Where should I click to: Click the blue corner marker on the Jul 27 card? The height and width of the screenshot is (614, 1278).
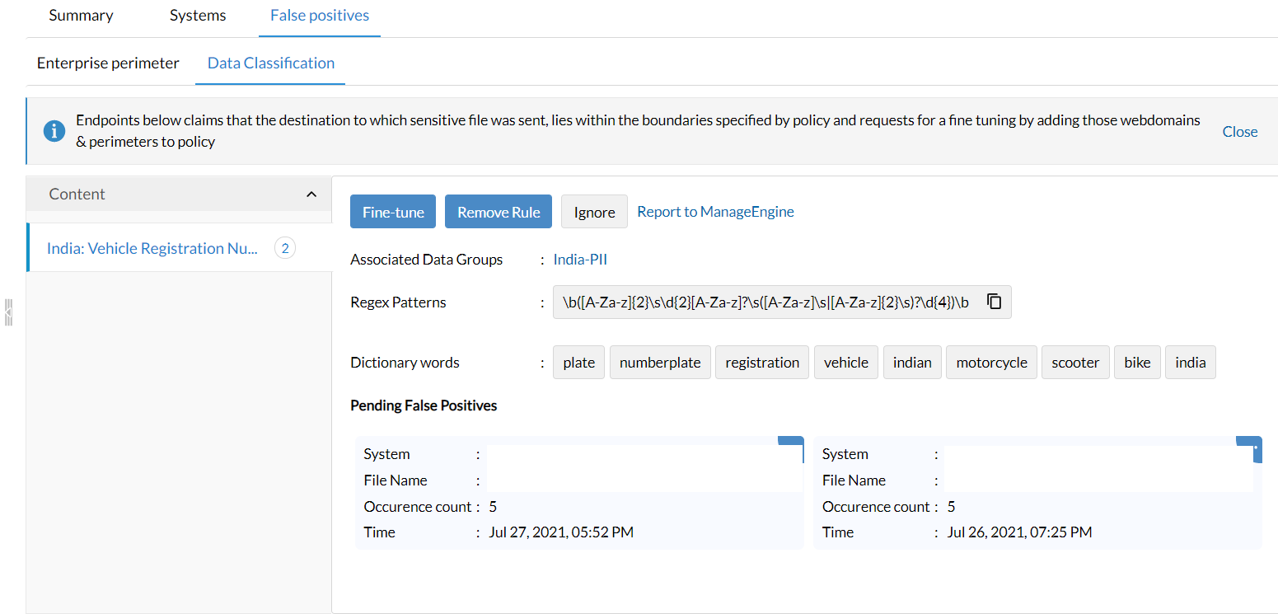click(792, 442)
